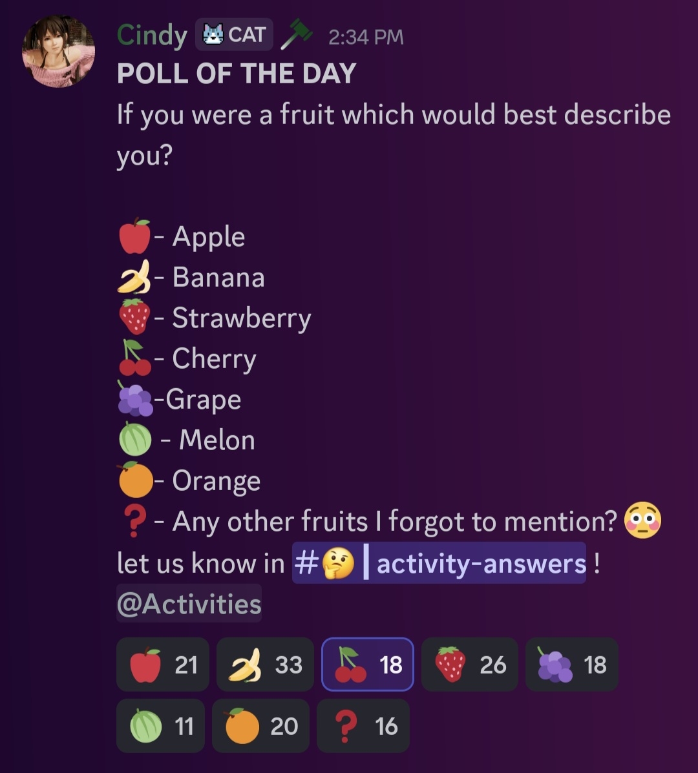Click the @Activities role mention
This screenshot has width=698, height=773.
(189, 604)
